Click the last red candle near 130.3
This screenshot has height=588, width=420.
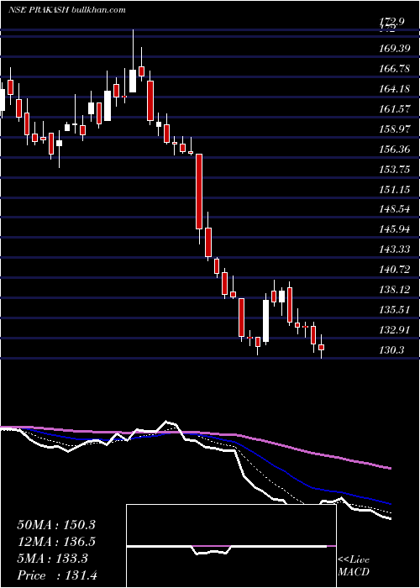pos(322,347)
